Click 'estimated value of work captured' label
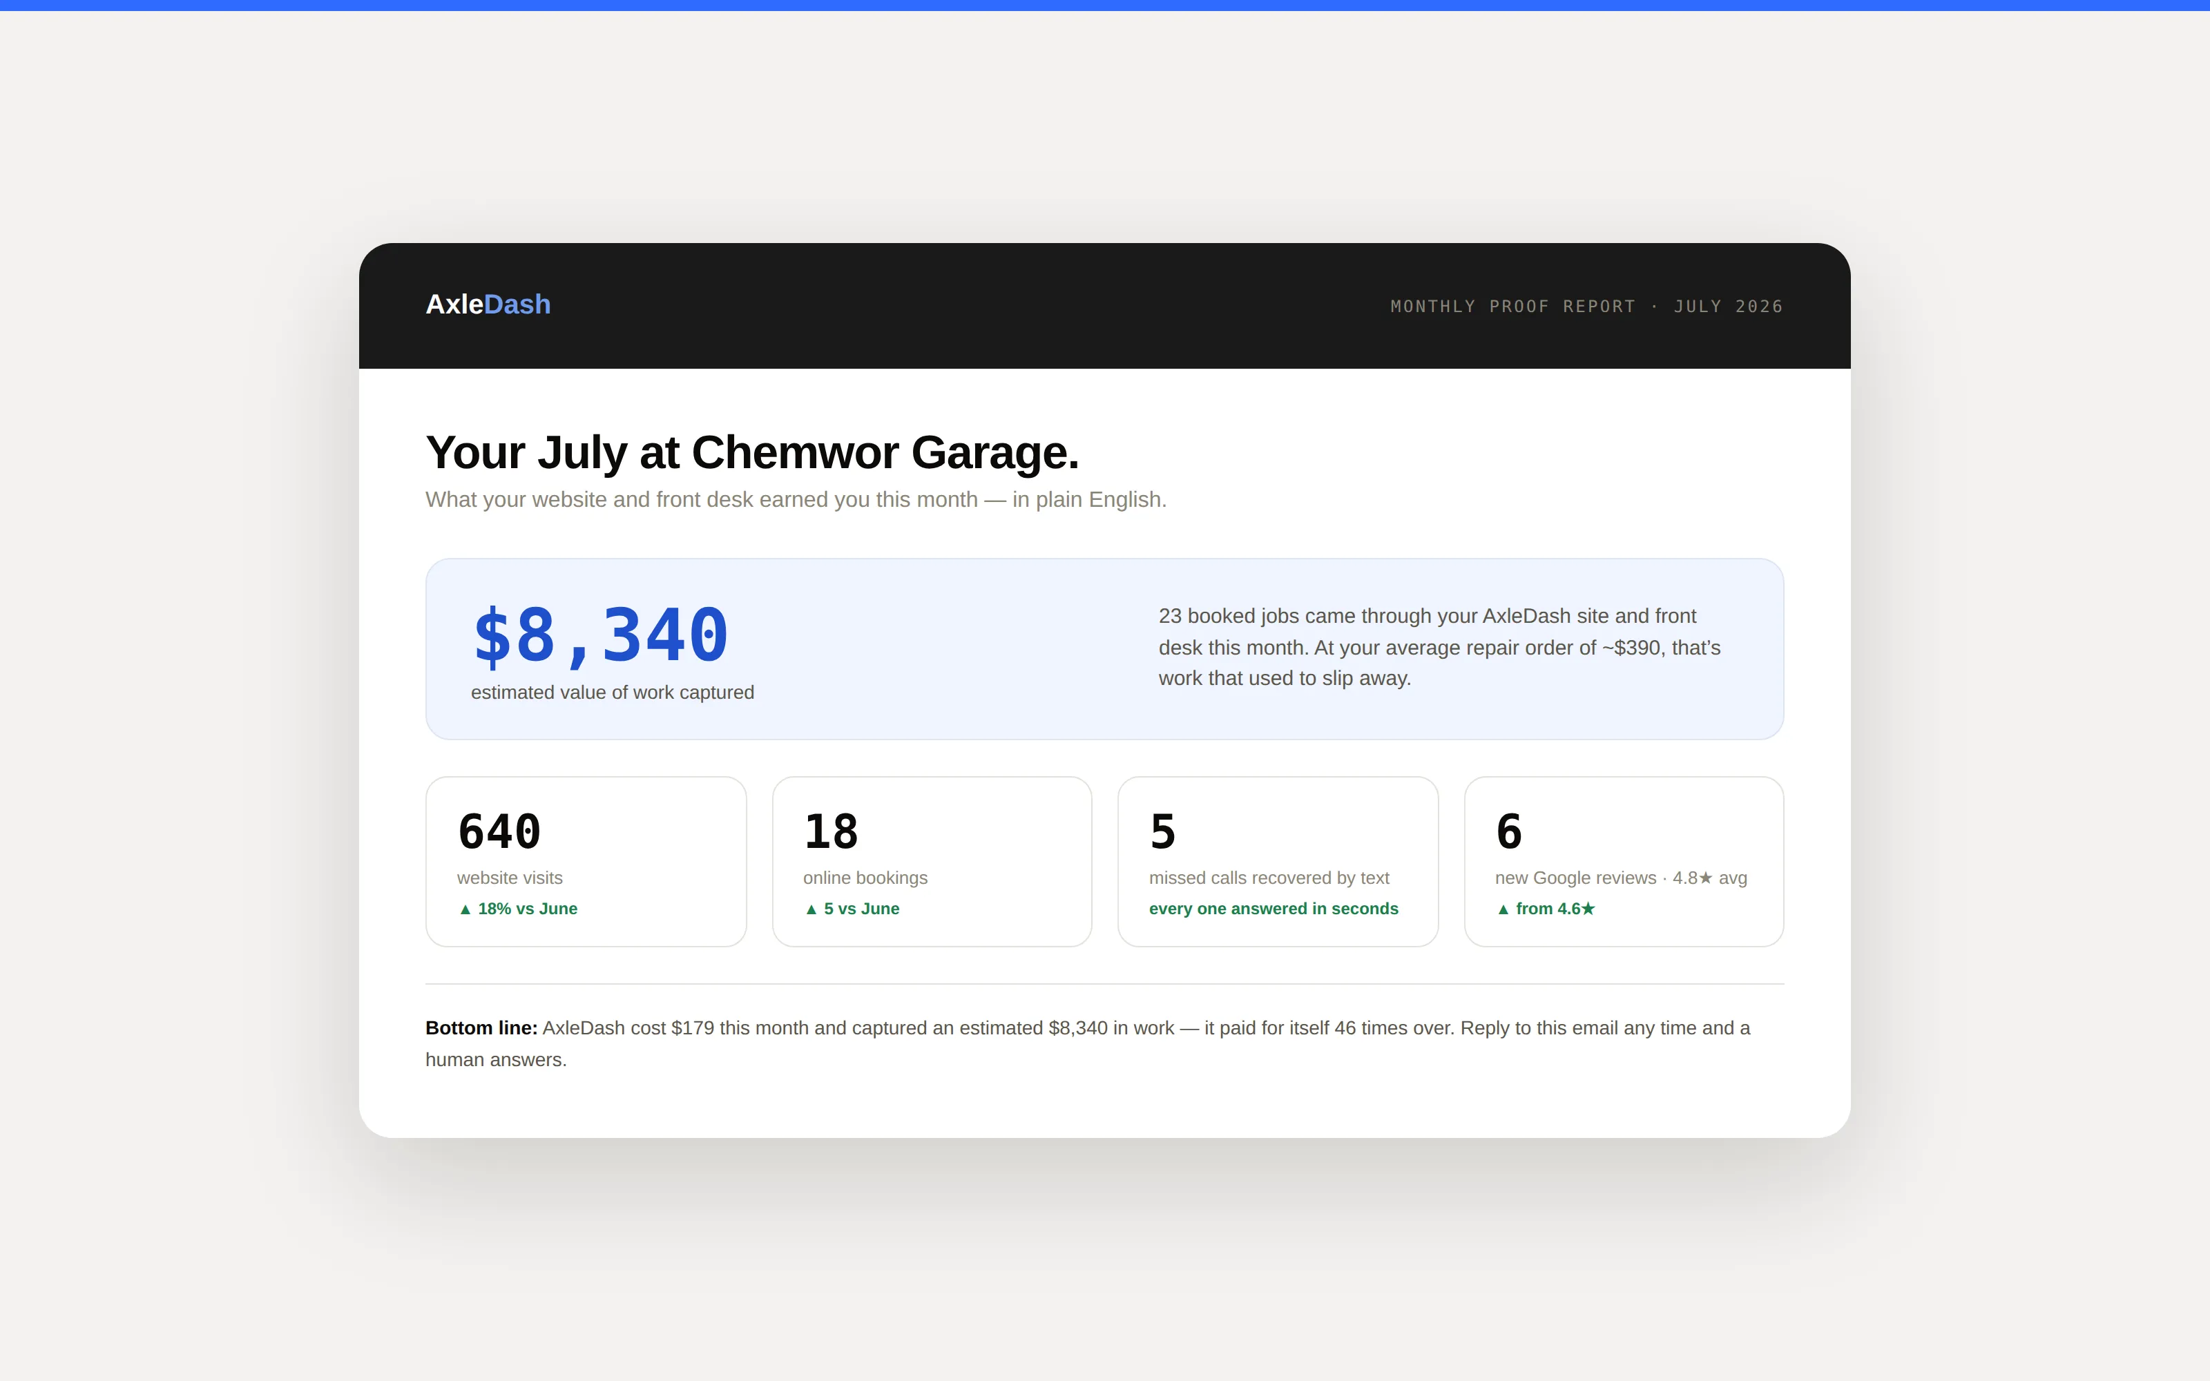The height and width of the screenshot is (1381, 2210). tap(612, 693)
